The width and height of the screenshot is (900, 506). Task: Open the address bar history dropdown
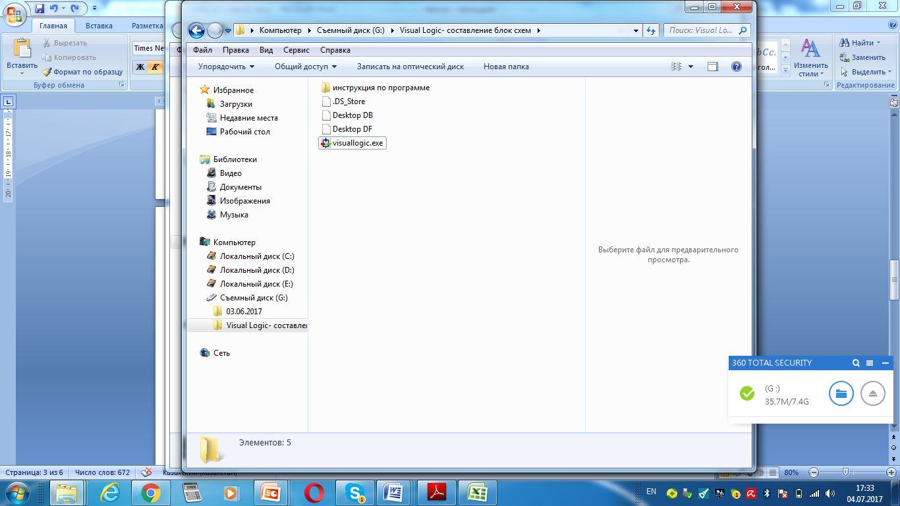tap(636, 30)
